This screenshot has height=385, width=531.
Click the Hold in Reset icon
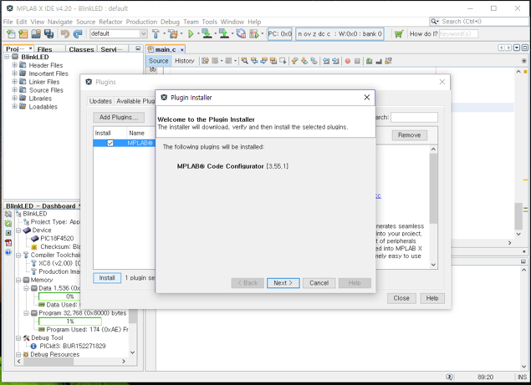click(241, 34)
